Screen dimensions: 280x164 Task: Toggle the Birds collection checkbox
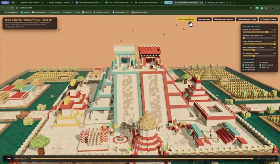pyautogui.click(x=260, y=67)
